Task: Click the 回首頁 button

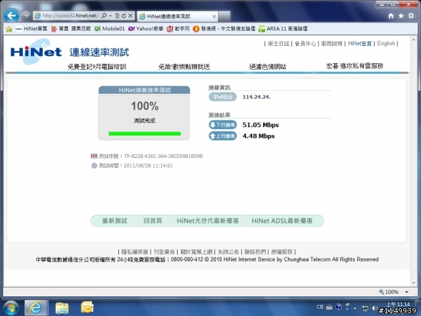Action: [x=153, y=221]
